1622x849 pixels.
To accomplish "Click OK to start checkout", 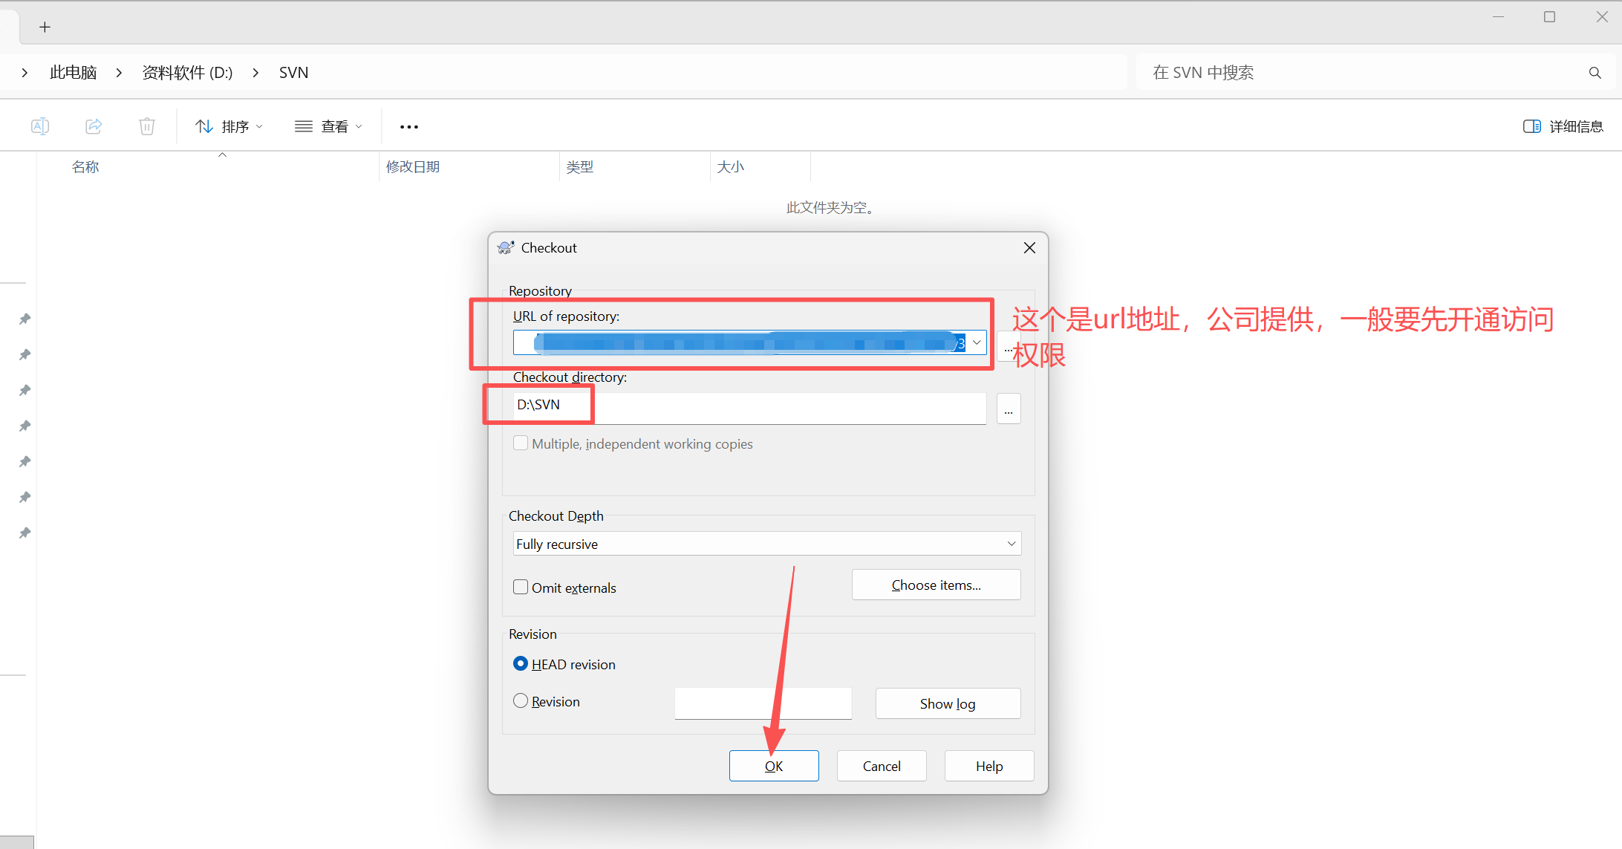I will point(773,766).
